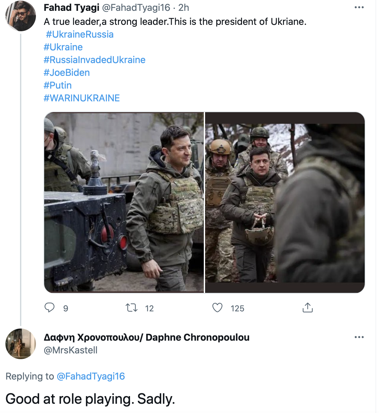Click the reply comment icon

coord(49,308)
